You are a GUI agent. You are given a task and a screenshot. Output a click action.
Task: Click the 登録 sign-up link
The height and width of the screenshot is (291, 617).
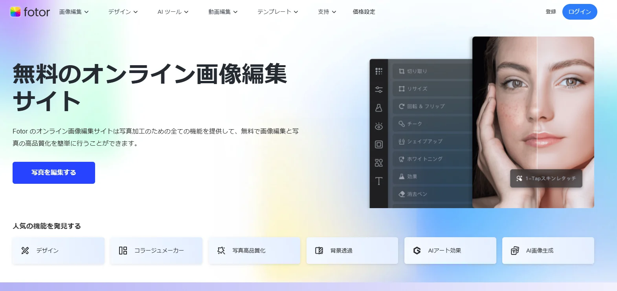551,12
